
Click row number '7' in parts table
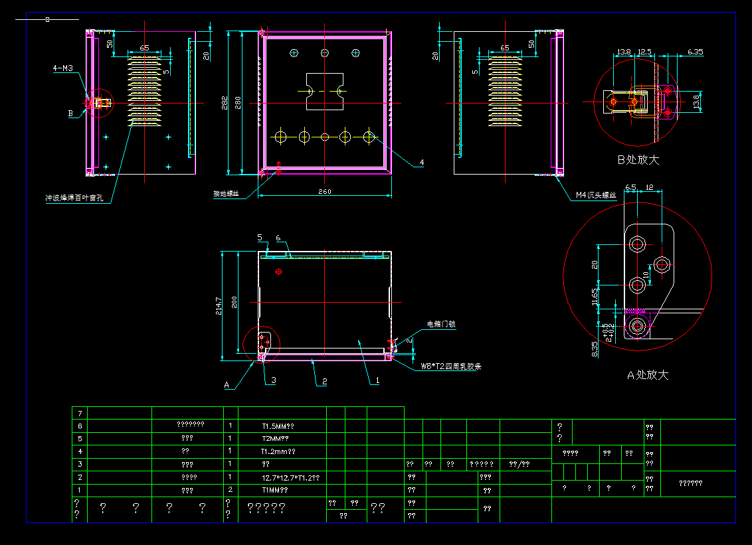(80, 413)
